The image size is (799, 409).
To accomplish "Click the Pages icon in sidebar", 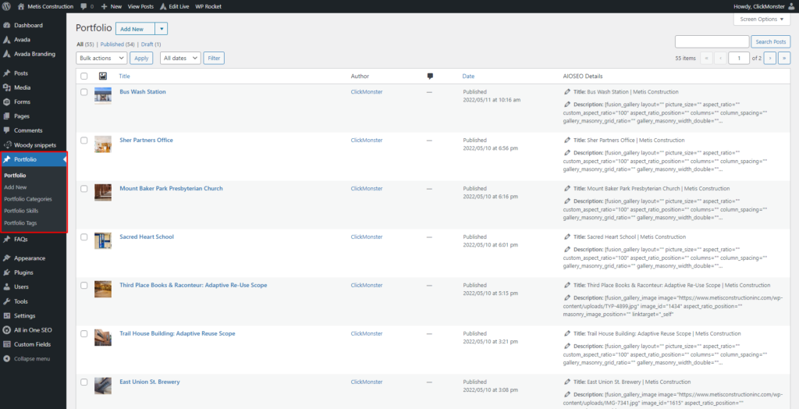I will [x=6, y=116].
